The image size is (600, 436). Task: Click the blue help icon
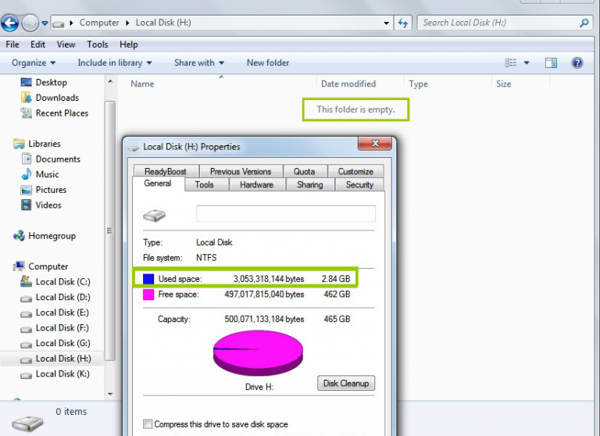pyautogui.click(x=577, y=63)
